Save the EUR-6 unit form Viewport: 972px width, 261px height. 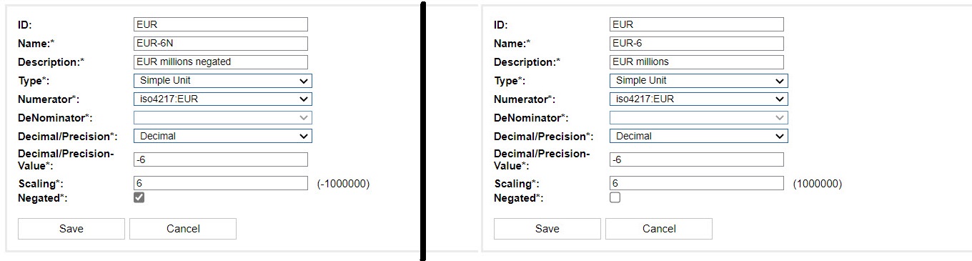point(547,229)
